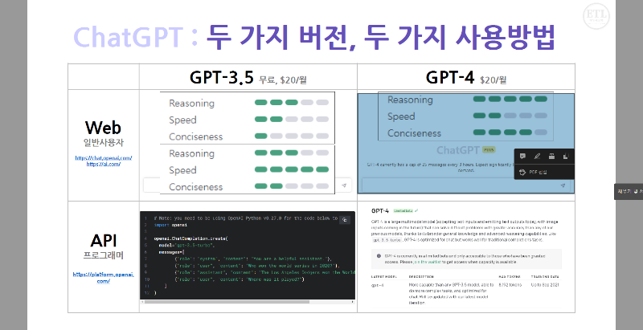Open the ai.com link
This screenshot has height=330, width=643.
104,164
